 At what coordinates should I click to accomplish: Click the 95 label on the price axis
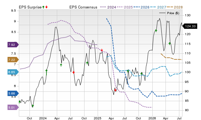(x=187, y=82)
